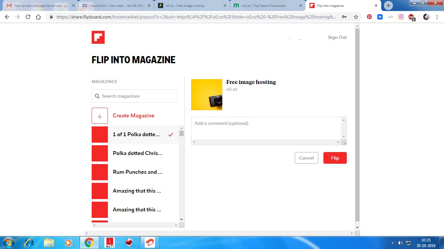Bookmark the page with the star icon

point(356,17)
